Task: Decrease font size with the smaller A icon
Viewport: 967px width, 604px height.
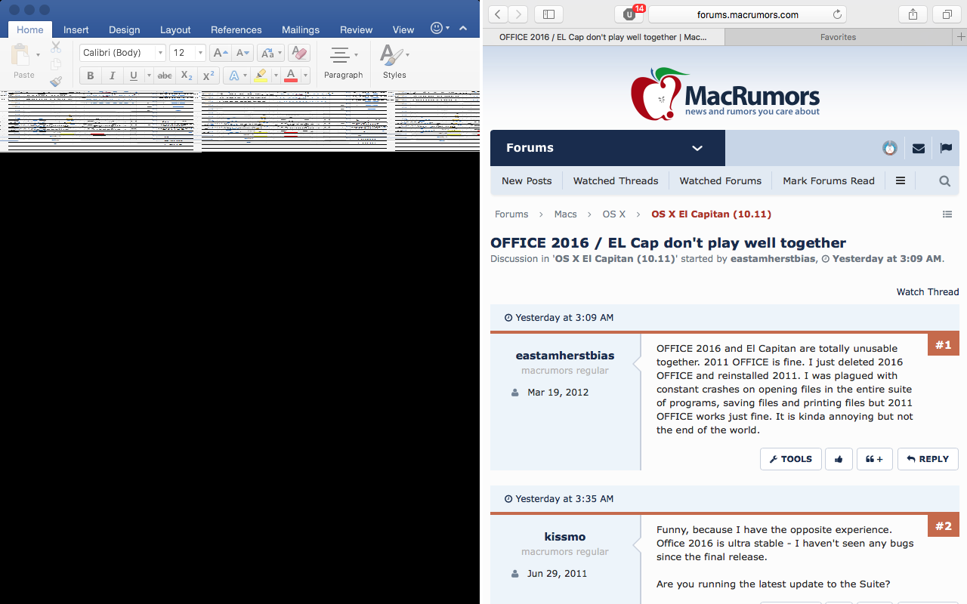Action: [x=243, y=53]
